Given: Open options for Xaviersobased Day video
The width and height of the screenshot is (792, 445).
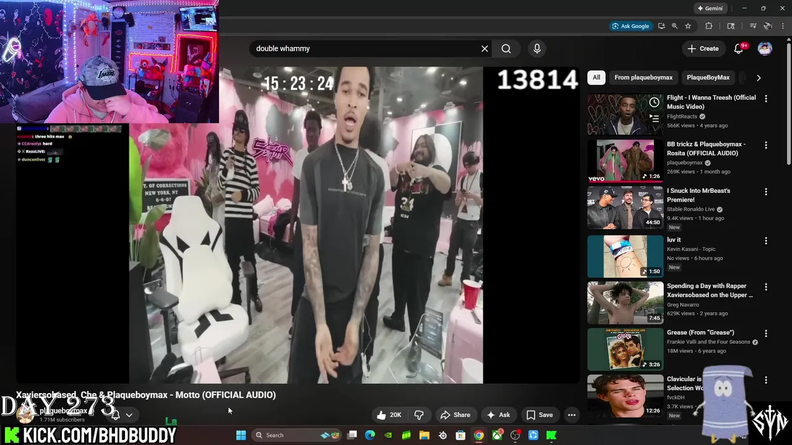Looking at the screenshot, I should pos(766,287).
